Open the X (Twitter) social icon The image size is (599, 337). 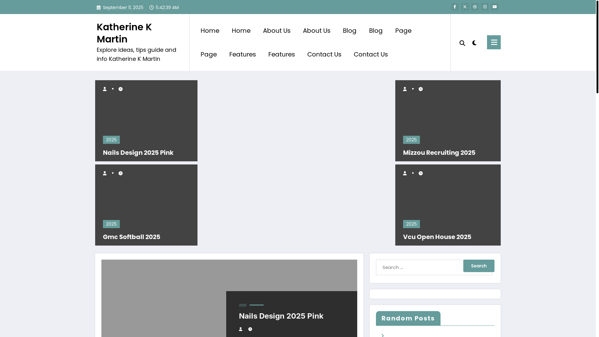465,7
